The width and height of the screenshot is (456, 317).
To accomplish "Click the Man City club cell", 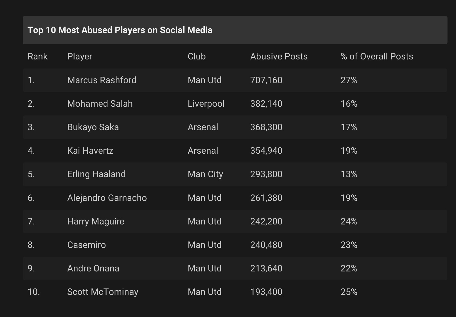I will pyautogui.click(x=205, y=174).
